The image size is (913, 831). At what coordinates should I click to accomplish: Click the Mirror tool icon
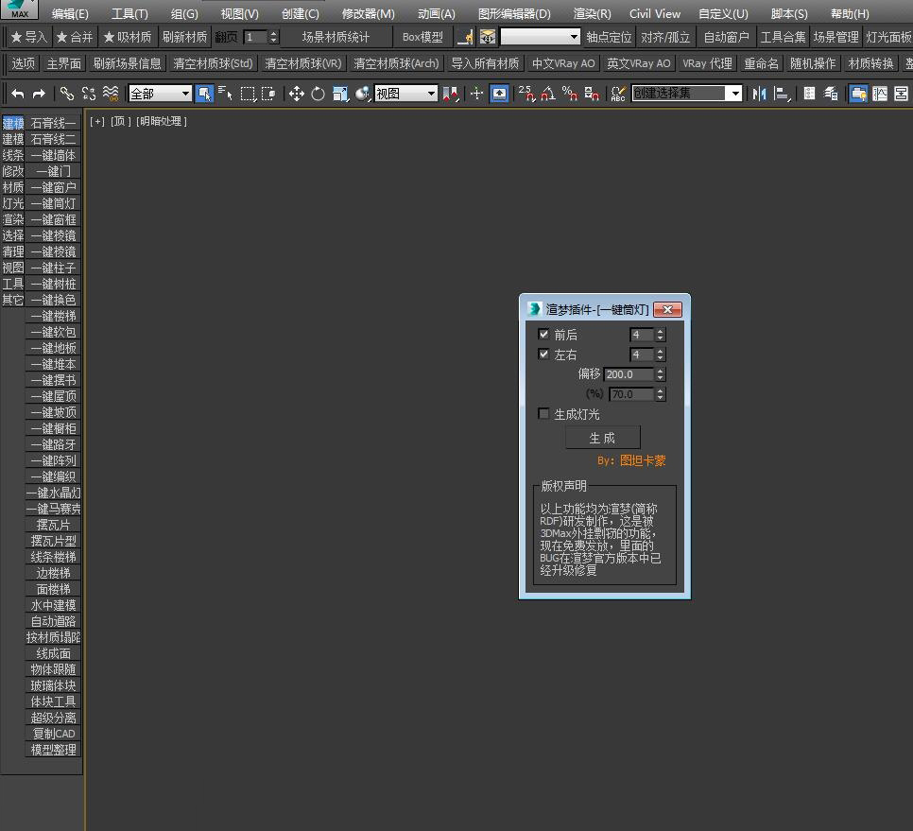click(x=759, y=94)
